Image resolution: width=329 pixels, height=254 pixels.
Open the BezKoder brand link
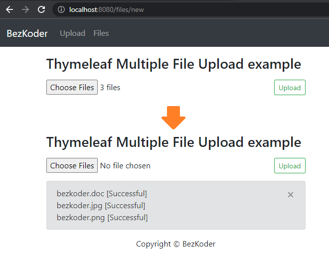tap(27, 33)
